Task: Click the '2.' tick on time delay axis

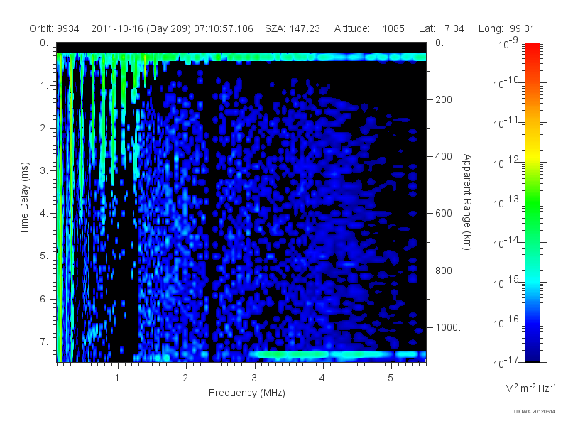Action: 44,129
